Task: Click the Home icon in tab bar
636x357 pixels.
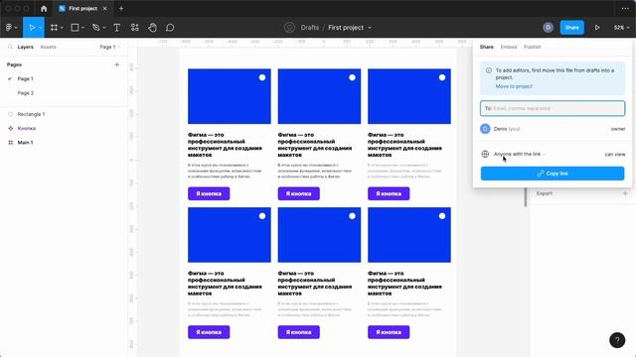Action: click(44, 9)
